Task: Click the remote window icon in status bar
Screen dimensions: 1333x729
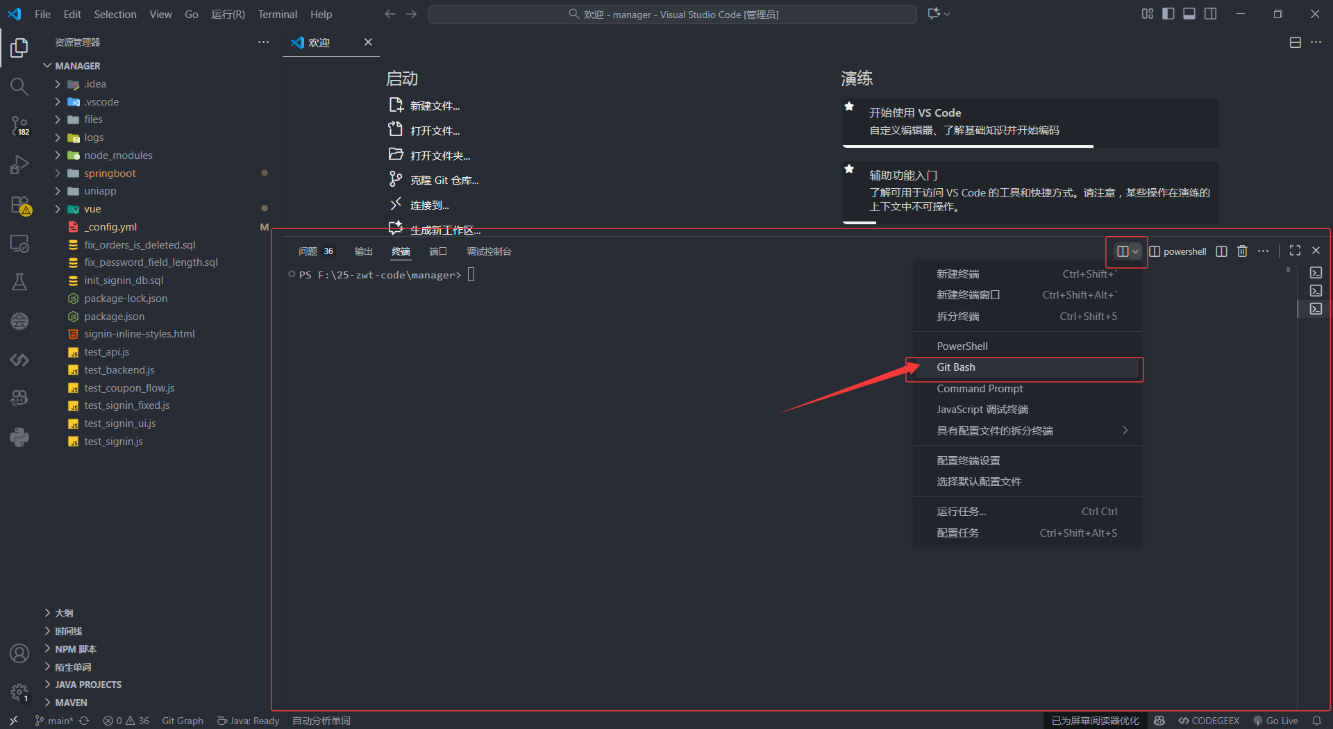Action: (x=14, y=721)
